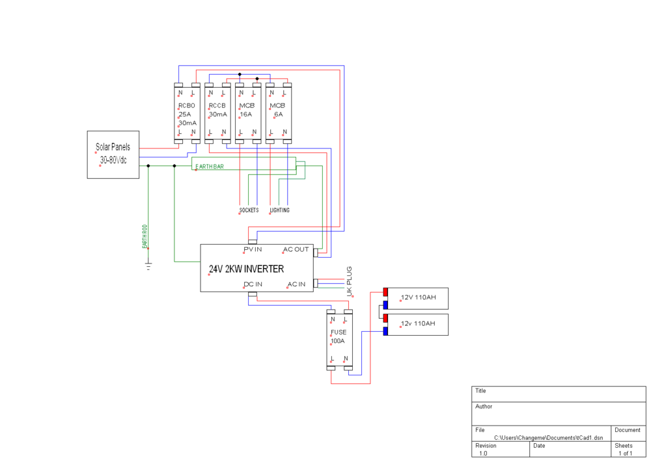
Task: Click lower battery blue negative terminal
Action: (385, 331)
